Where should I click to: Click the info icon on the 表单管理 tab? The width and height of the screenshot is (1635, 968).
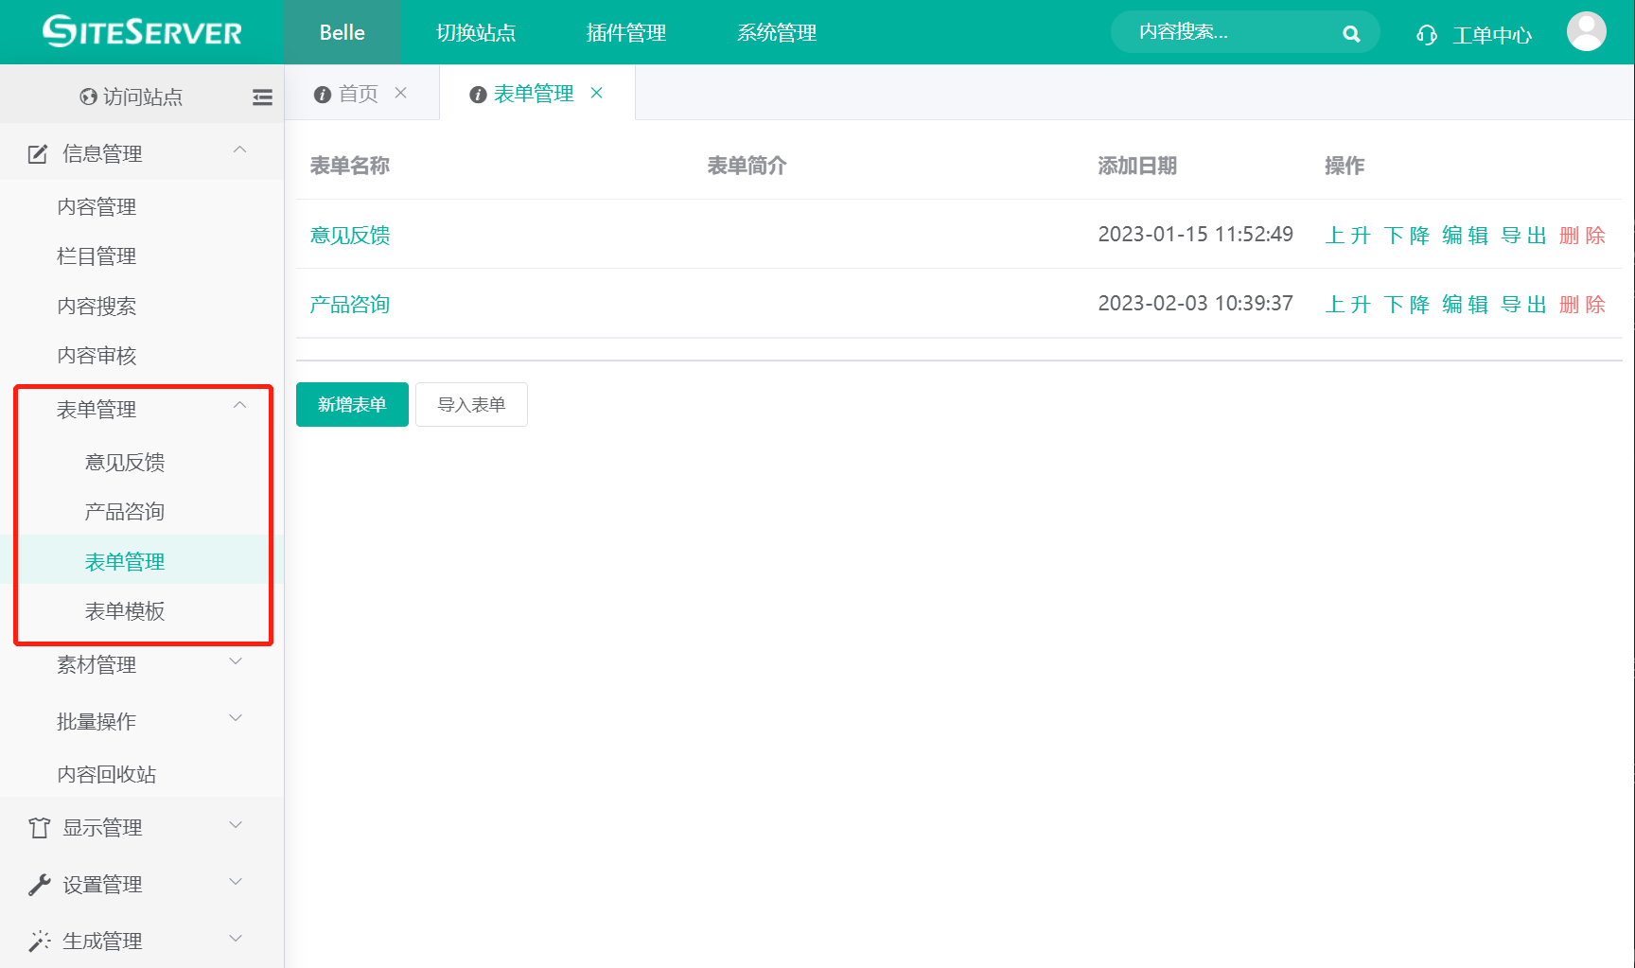[x=477, y=93]
